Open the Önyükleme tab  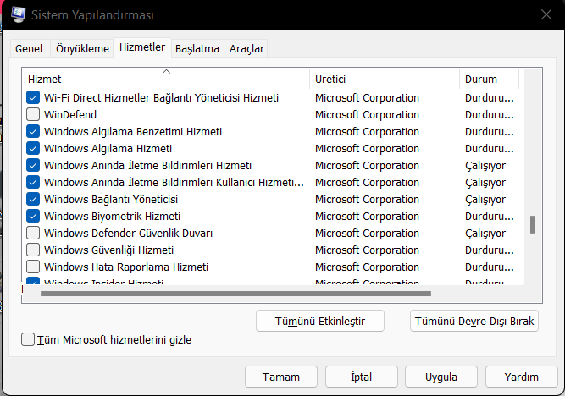(x=82, y=49)
